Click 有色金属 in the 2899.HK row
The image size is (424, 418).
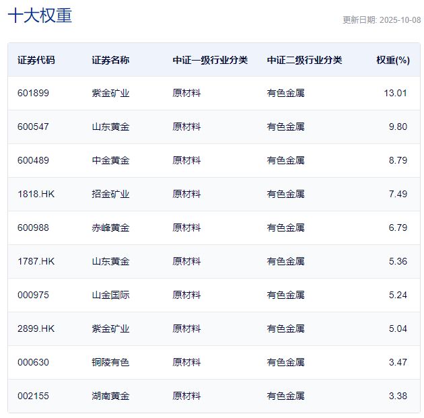286,328
